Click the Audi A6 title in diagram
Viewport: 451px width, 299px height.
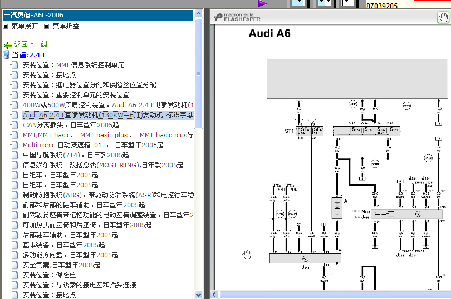coord(269,33)
